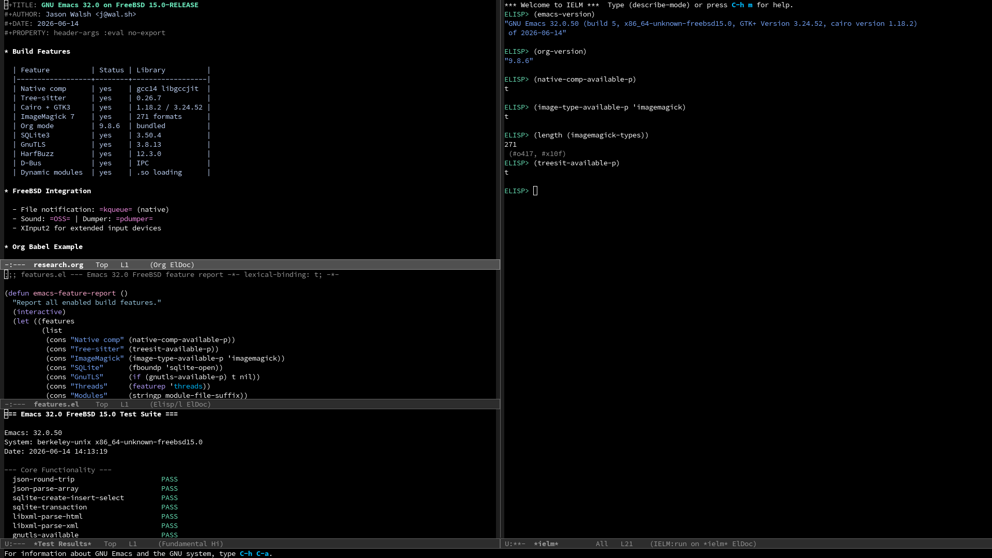Viewport: 992px width, 558px height.
Task: Click the HarfBuzz feature cell
Action: point(37,153)
